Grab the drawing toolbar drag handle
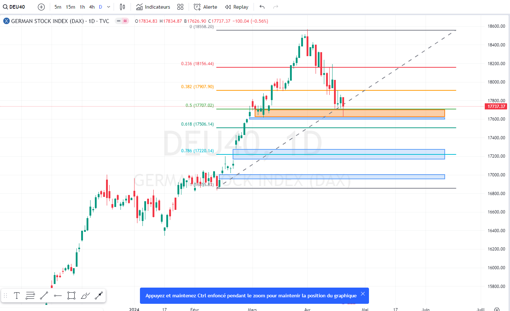This screenshot has width=510, height=311. [5, 296]
